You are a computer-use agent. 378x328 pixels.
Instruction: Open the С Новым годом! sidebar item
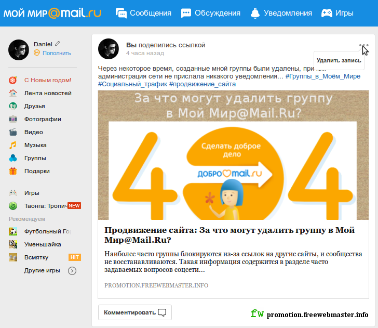[47, 80]
